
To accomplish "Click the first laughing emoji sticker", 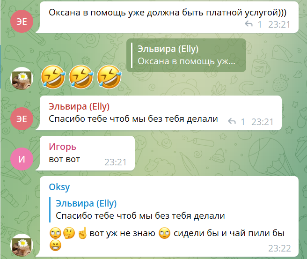I will coord(53,77).
